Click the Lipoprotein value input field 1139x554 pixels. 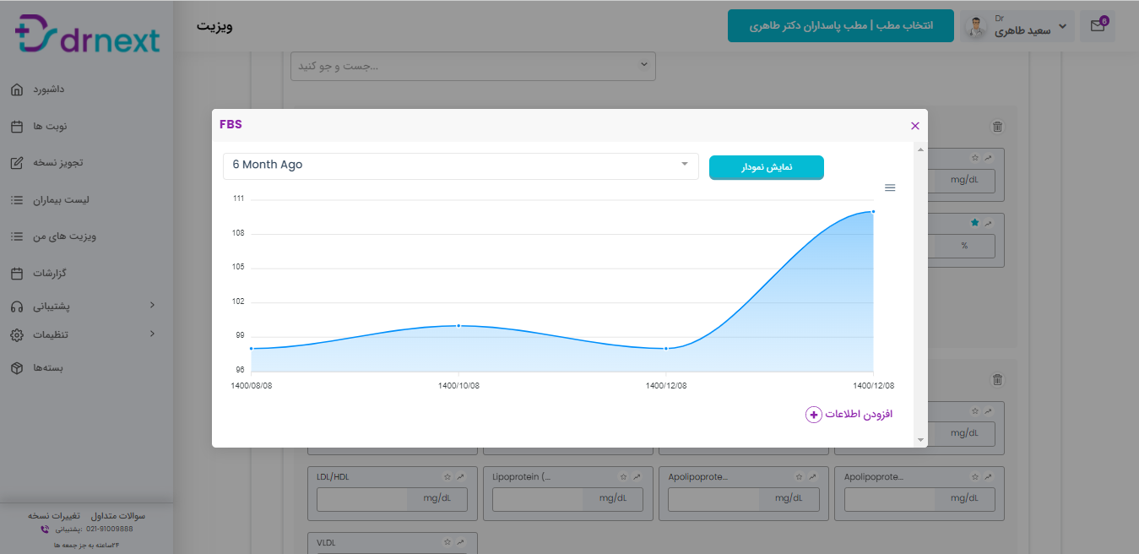(x=538, y=498)
